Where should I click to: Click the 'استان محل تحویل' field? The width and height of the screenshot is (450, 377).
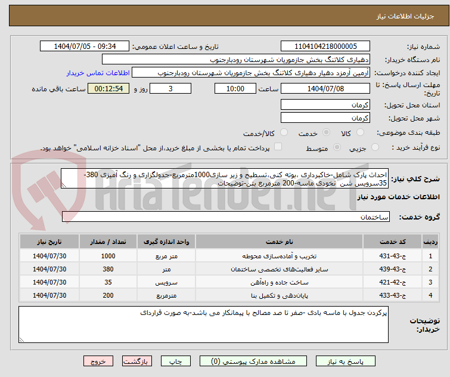[x=325, y=104]
